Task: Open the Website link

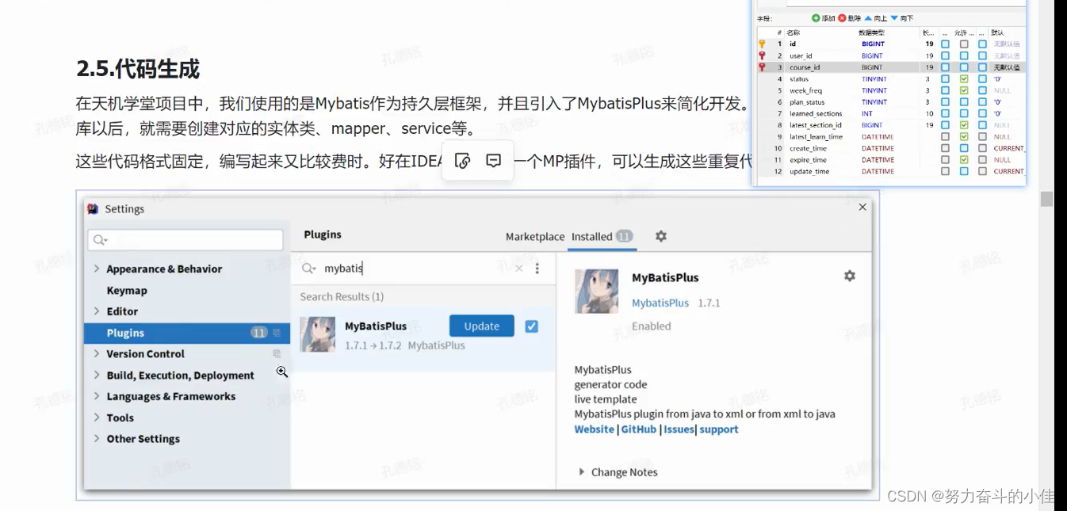Action: click(x=595, y=429)
